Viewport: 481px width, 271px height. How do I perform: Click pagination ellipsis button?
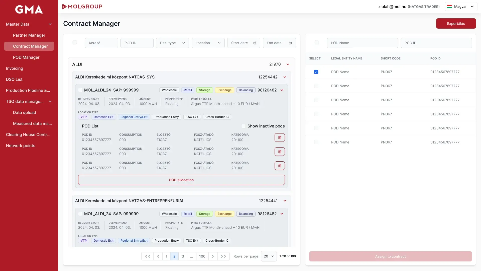pyautogui.click(x=192, y=256)
